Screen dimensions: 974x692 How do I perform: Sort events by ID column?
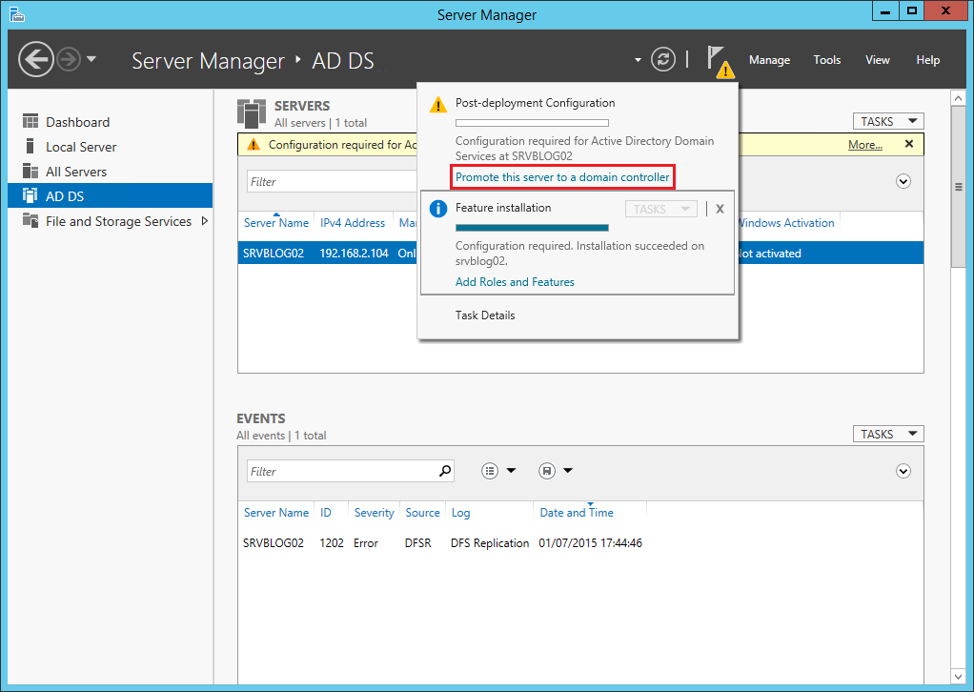coord(326,513)
